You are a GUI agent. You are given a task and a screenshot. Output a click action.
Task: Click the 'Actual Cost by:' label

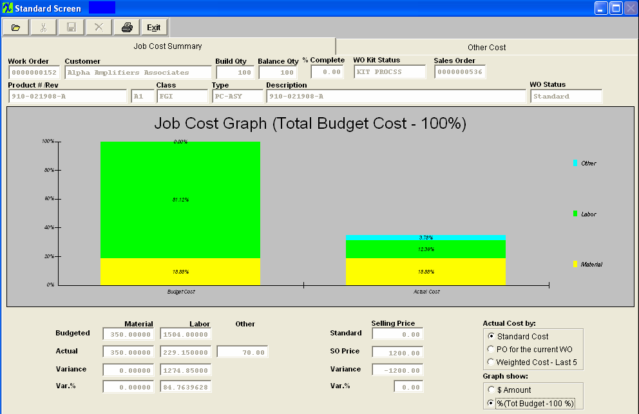tap(509, 323)
